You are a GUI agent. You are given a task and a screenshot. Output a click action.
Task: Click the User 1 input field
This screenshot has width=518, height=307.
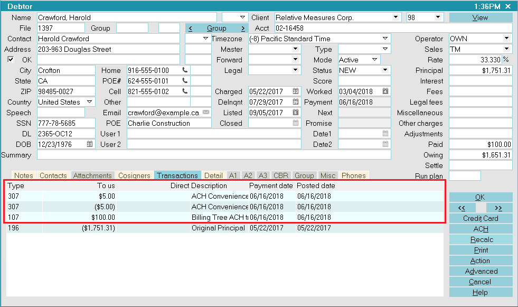coord(214,134)
